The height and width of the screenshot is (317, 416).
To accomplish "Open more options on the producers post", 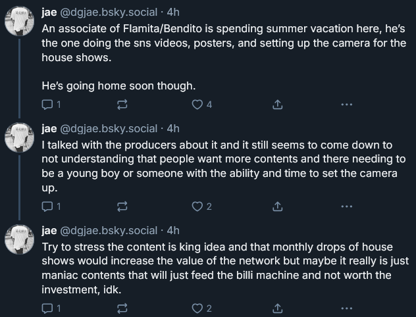I will (x=346, y=207).
